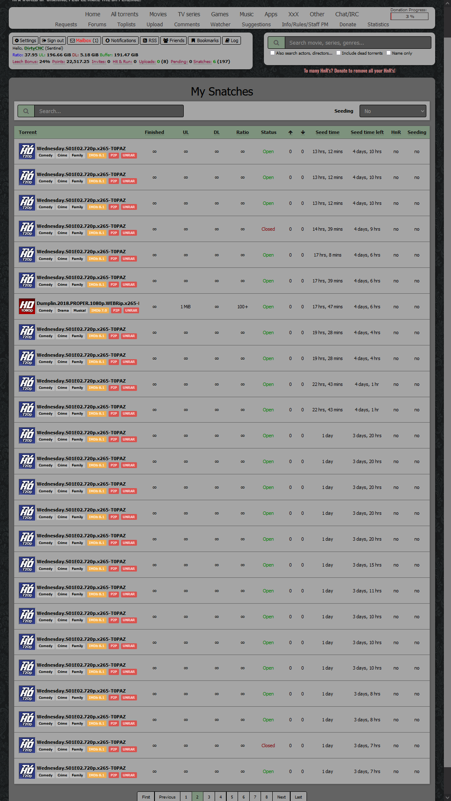Open the Upload page

click(155, 25)
